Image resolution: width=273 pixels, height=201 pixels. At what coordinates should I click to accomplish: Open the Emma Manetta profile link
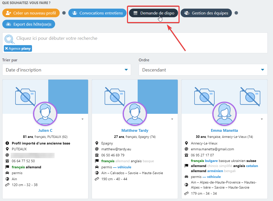tap(224, 131)
